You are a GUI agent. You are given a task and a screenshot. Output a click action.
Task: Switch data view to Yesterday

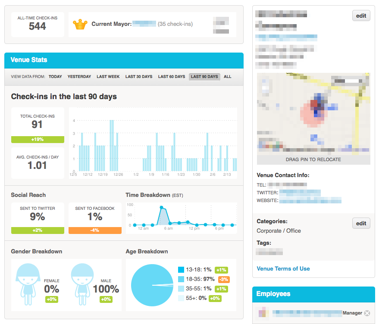pyautogui.click(x=79, y=77)
